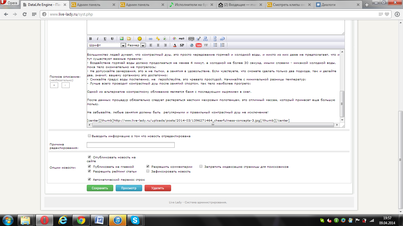Viewport: 403px width, 226px height.
Task: Shrink the full description field with minus
Action: click(65, 85)
